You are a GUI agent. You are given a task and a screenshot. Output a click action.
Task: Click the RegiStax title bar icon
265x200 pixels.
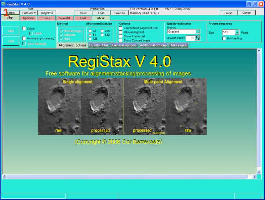[x=3, y=4]
